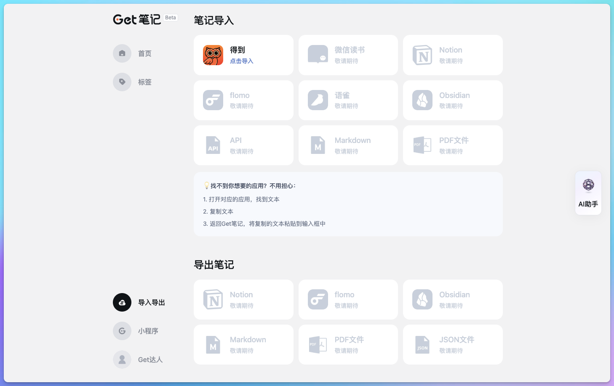Click the API import icon
614x386 pixels.
[213, 145]
